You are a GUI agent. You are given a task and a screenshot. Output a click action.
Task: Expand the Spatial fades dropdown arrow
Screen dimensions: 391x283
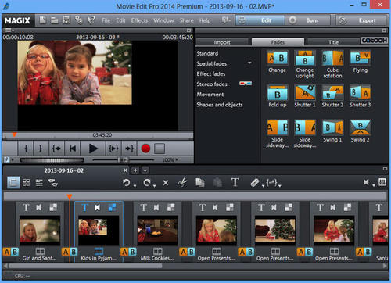[249, 63]
